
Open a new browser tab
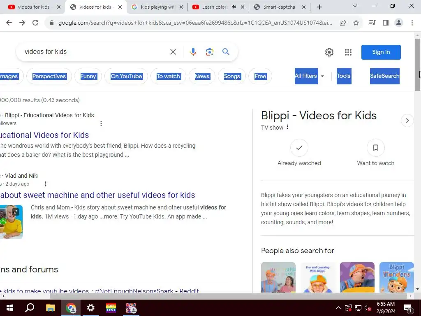(x=319, y=7)
